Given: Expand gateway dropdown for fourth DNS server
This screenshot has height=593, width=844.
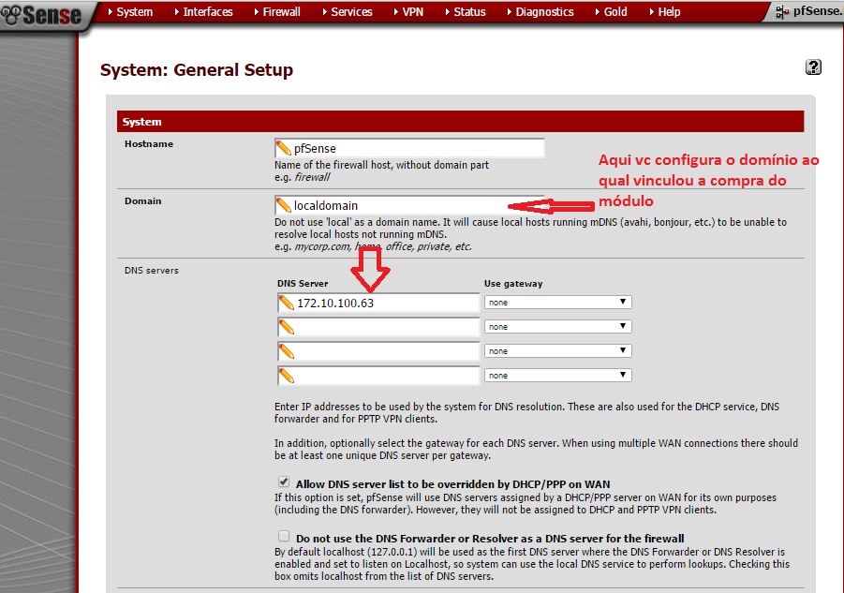Looking at the screenshot, I should pyautogui.click(x=557, y=376).
